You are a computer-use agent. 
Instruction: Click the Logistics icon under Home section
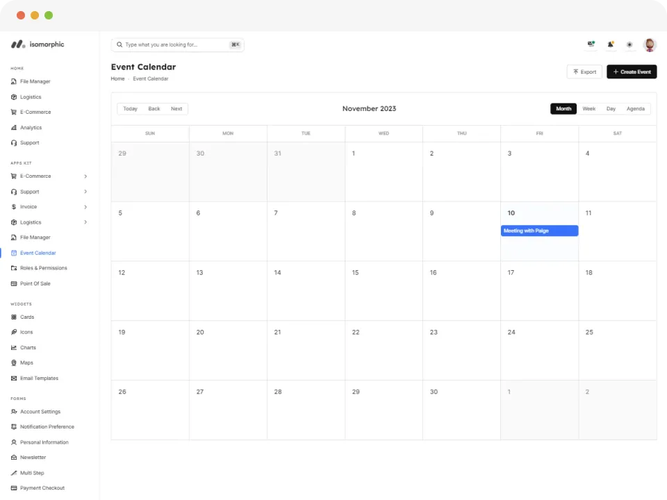coord(14,97)
